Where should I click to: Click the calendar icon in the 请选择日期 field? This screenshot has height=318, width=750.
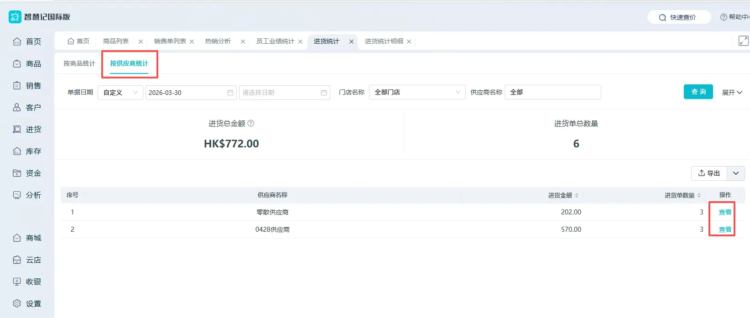point(324,93)
